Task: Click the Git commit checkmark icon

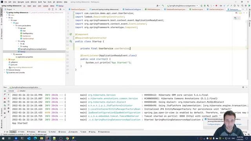Action: (x=228, y=5)
